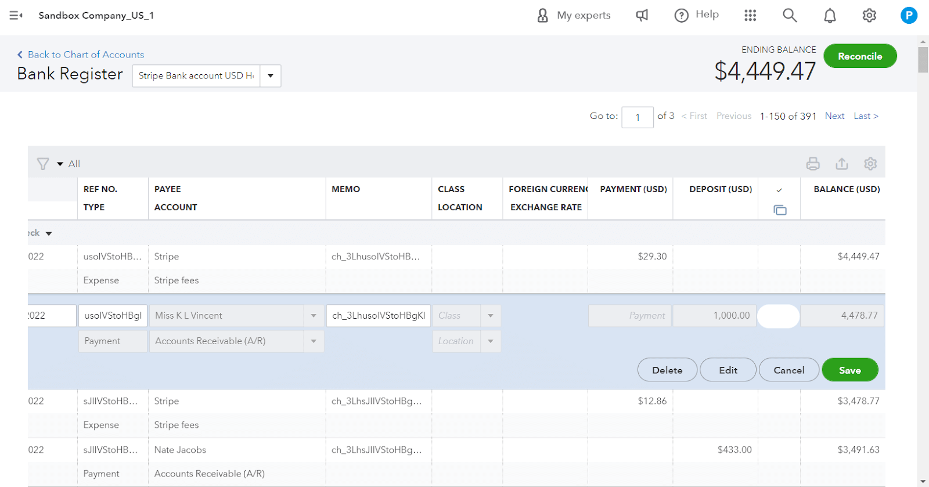Open the table settings gear
Viewport: 929px width, 487px height.
(x=870, y=164)
